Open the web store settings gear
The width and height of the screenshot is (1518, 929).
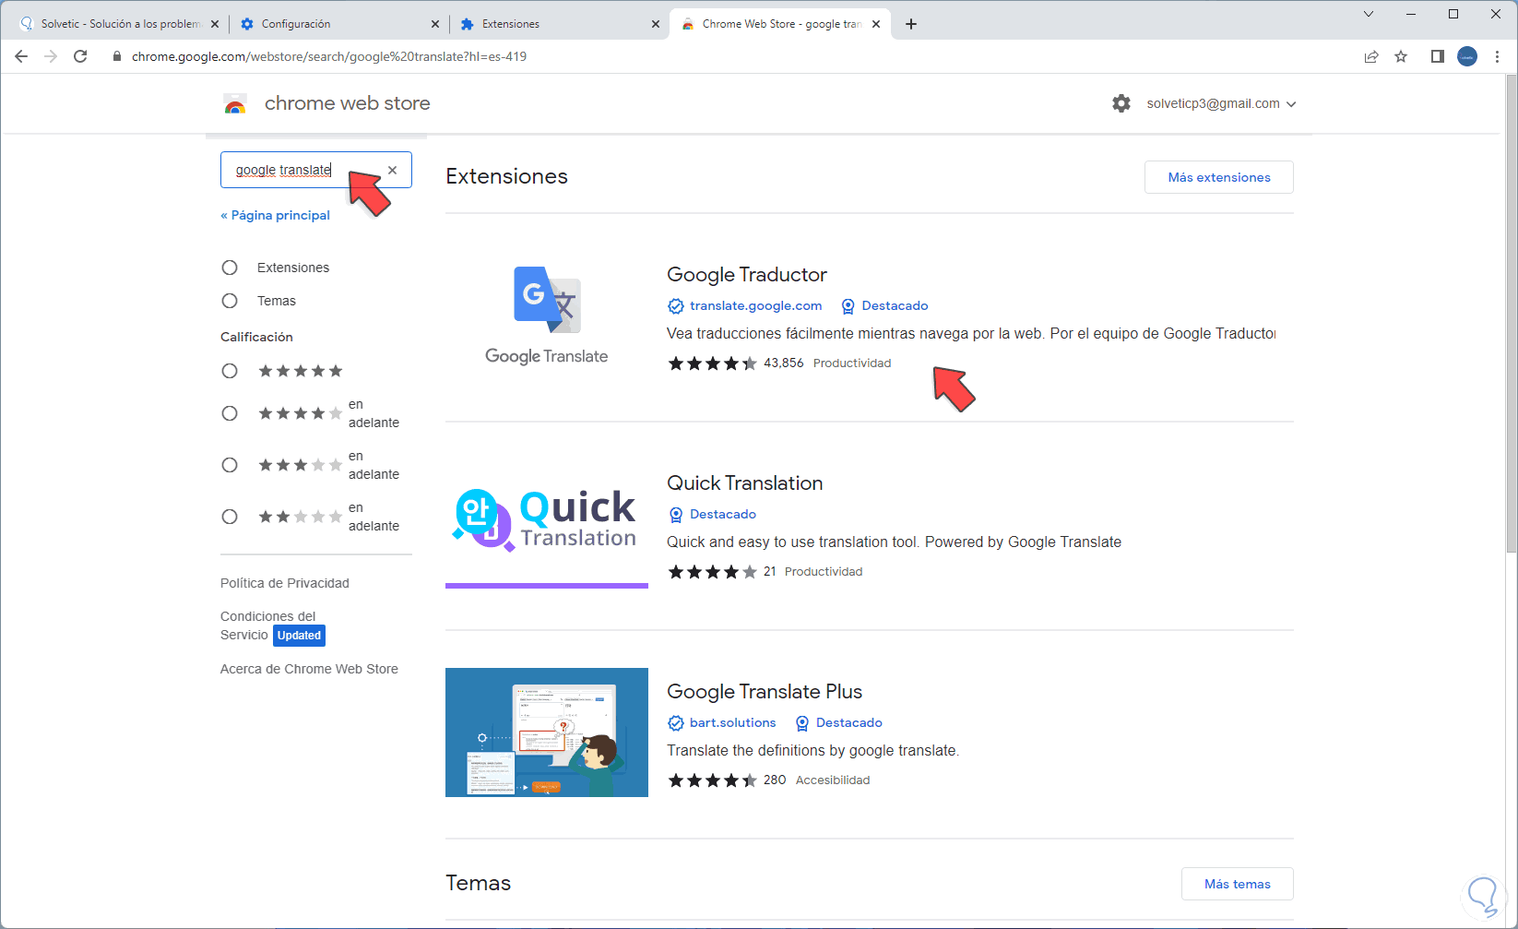pyautogui.click(x=1121, y=103)
